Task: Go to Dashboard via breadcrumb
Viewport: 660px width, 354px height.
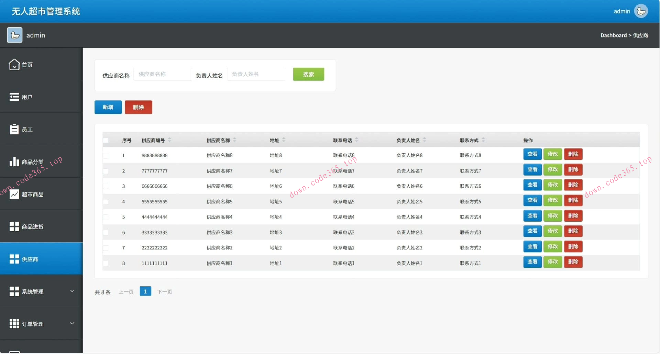Action: click(613, 35)
